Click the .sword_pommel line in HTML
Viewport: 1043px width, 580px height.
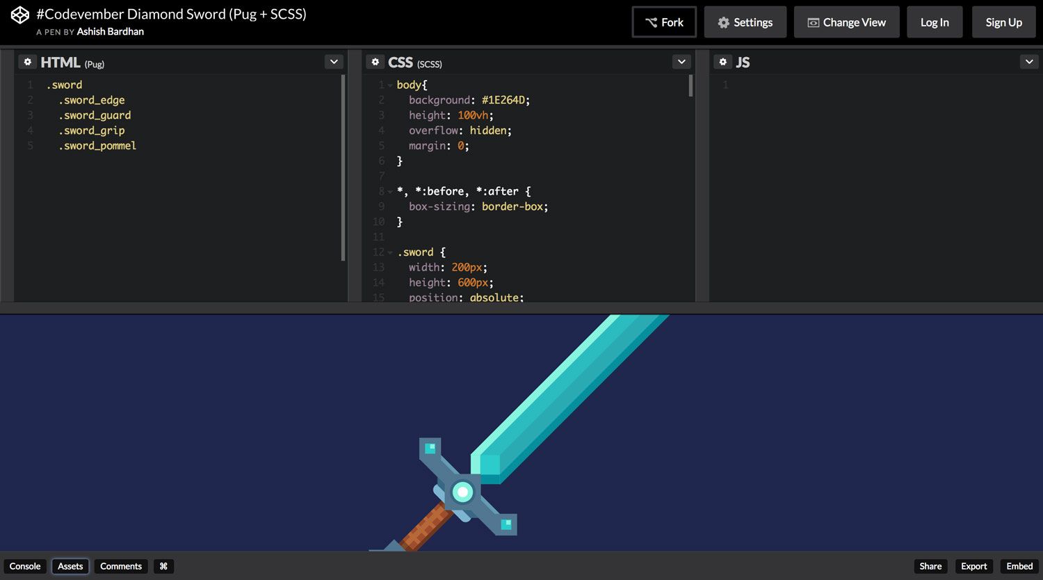pyautogui.click(x=97, y=146)
